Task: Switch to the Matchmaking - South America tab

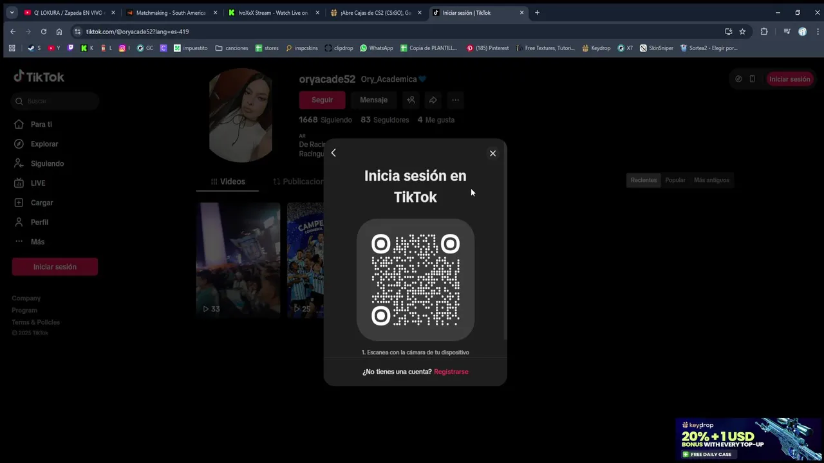Action: [x=171, y=12]
